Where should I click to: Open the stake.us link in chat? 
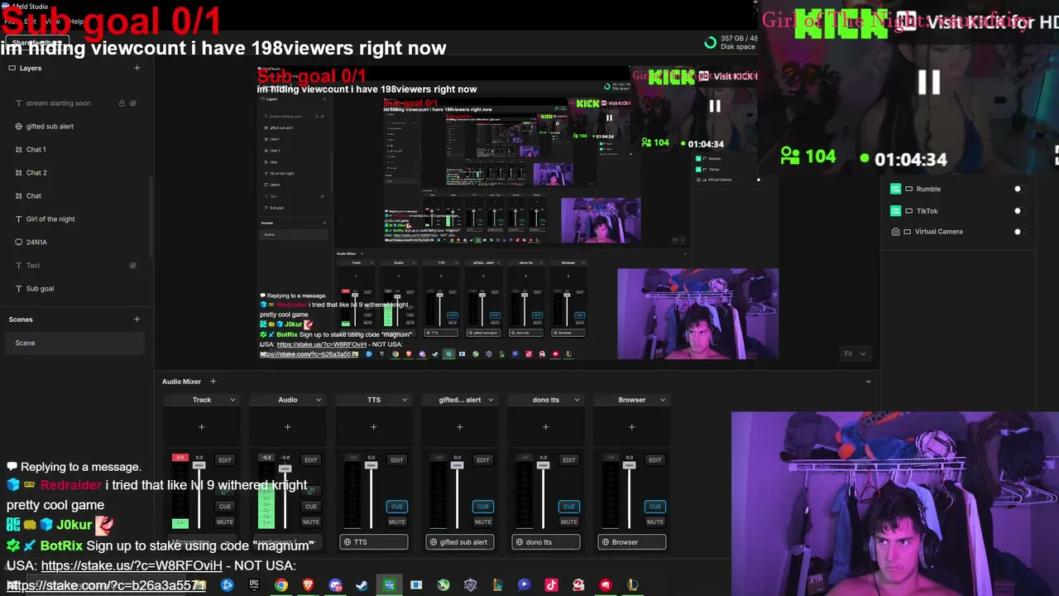[132, 566]
